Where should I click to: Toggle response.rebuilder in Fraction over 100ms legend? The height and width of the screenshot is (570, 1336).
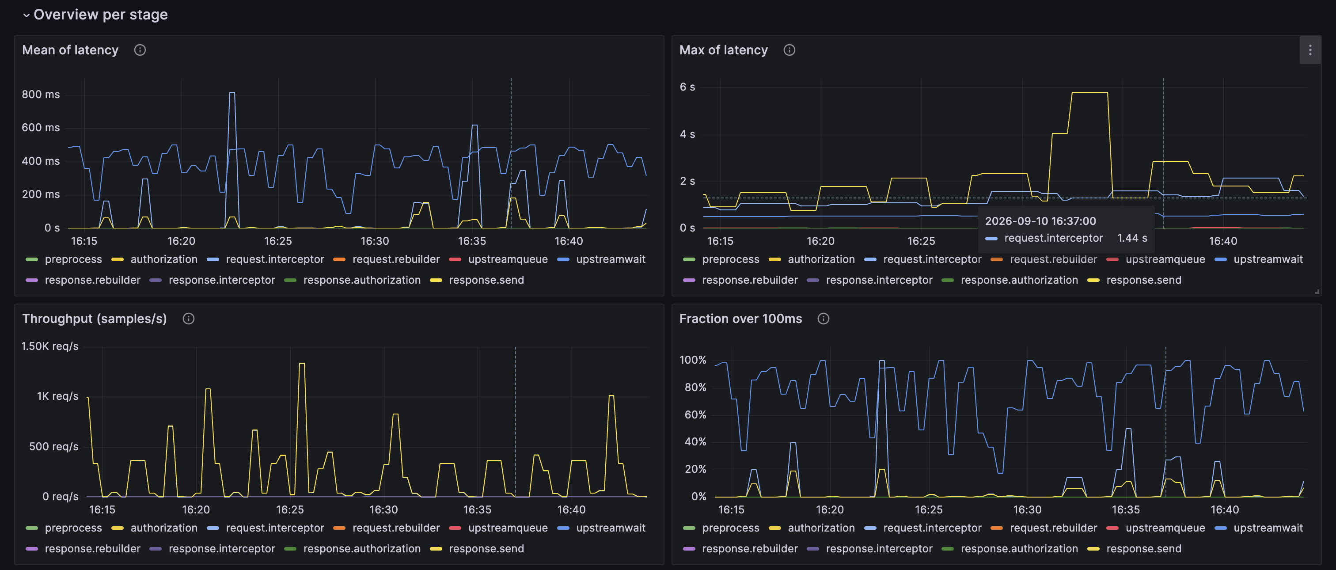click(750, 549)
